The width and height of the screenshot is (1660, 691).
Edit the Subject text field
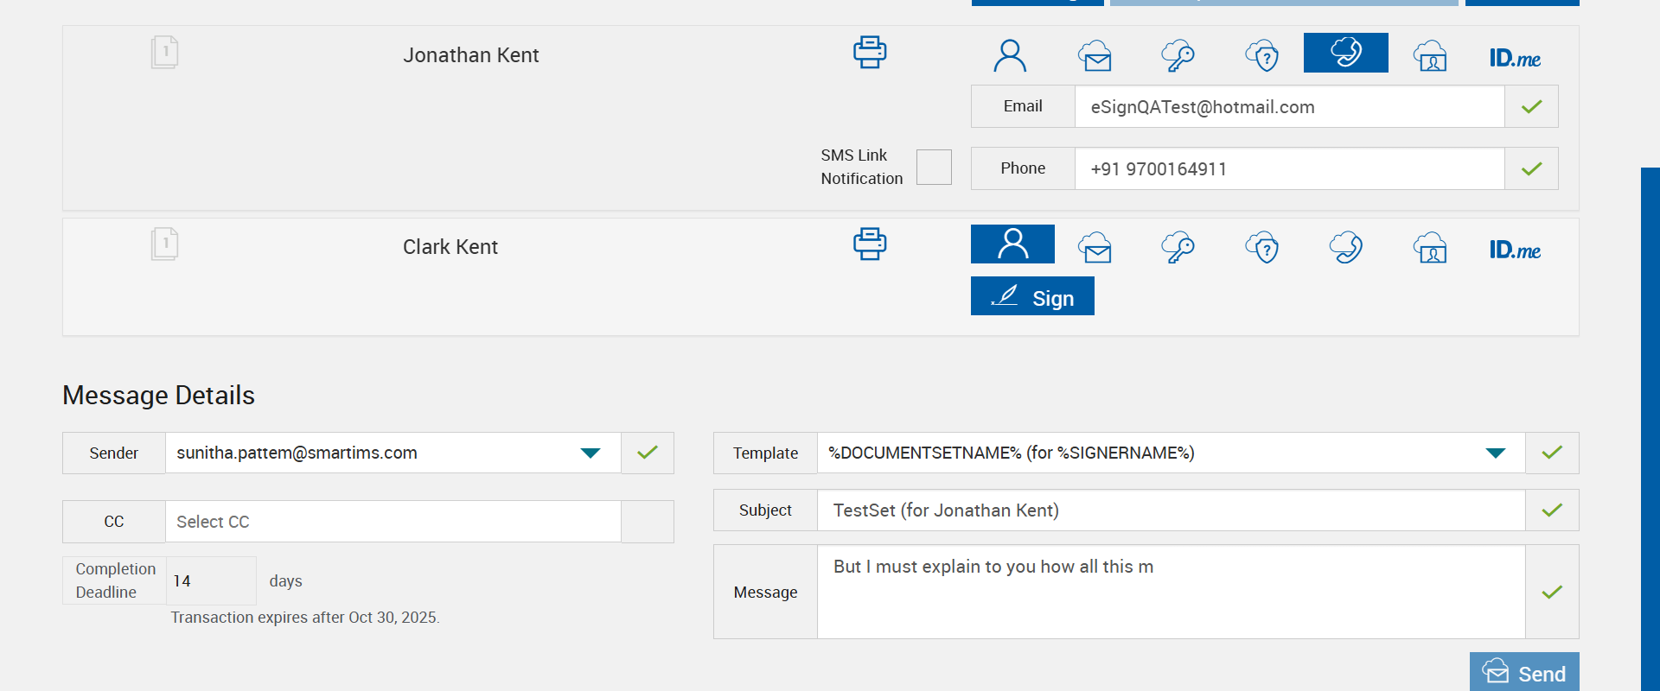1171,510
